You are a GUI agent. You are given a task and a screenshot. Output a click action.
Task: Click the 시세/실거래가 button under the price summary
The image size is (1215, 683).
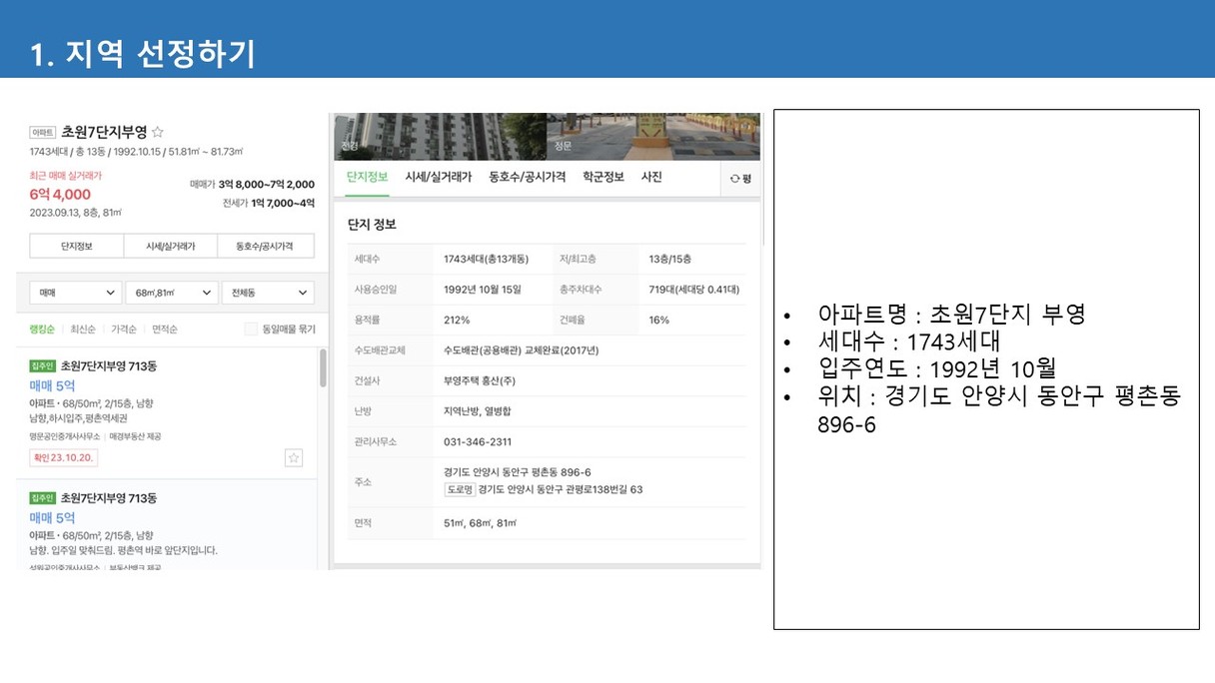[170, 246]
